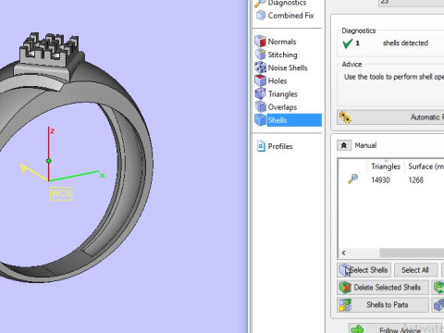Click the Profiles document icon
This screenshot has height=333, width=444.
tap(261, 146)
